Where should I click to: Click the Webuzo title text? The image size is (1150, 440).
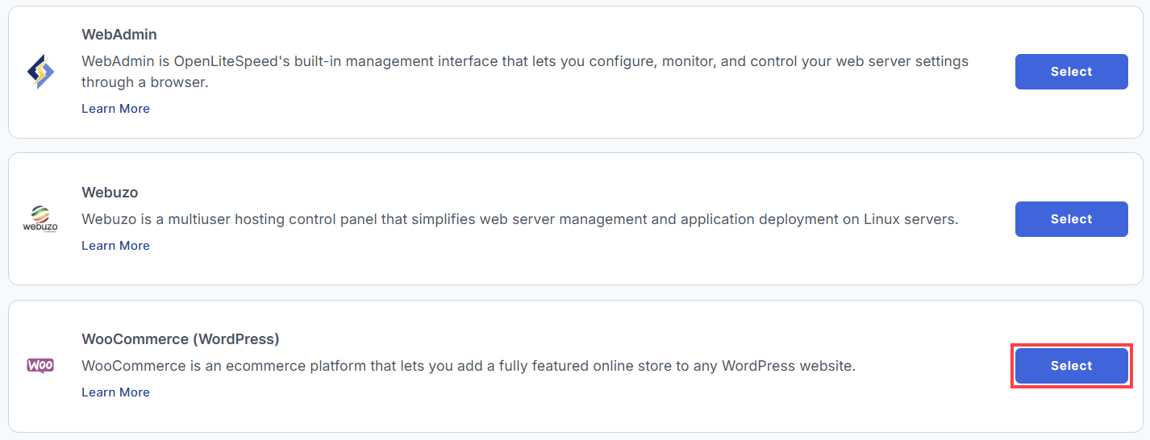click(x=110, y=193)
